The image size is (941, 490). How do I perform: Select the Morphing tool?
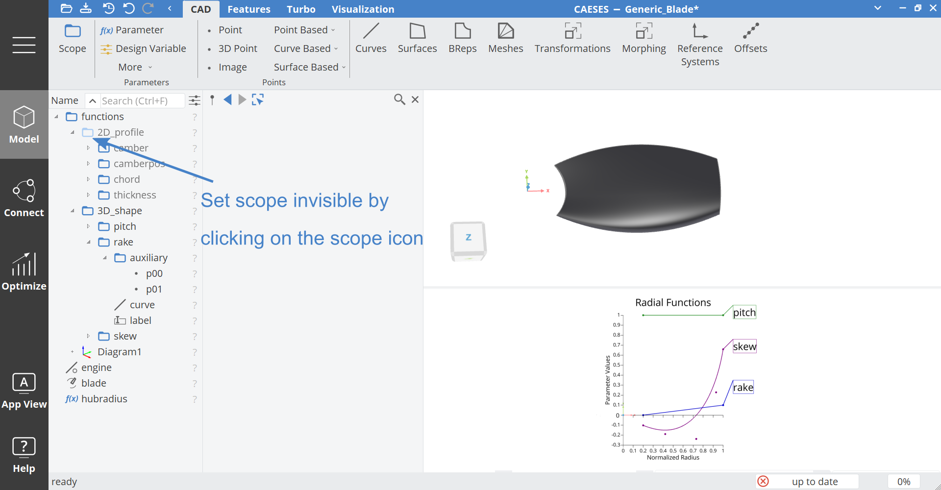point(644,38)
